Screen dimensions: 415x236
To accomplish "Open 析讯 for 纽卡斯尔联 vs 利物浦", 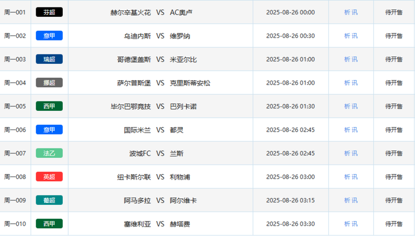I will (x=351, y=177).
